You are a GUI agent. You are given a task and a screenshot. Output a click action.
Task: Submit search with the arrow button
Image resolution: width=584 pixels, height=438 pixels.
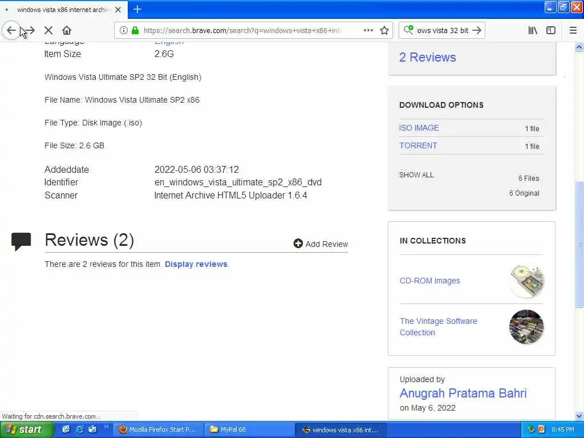click(477, 31)
